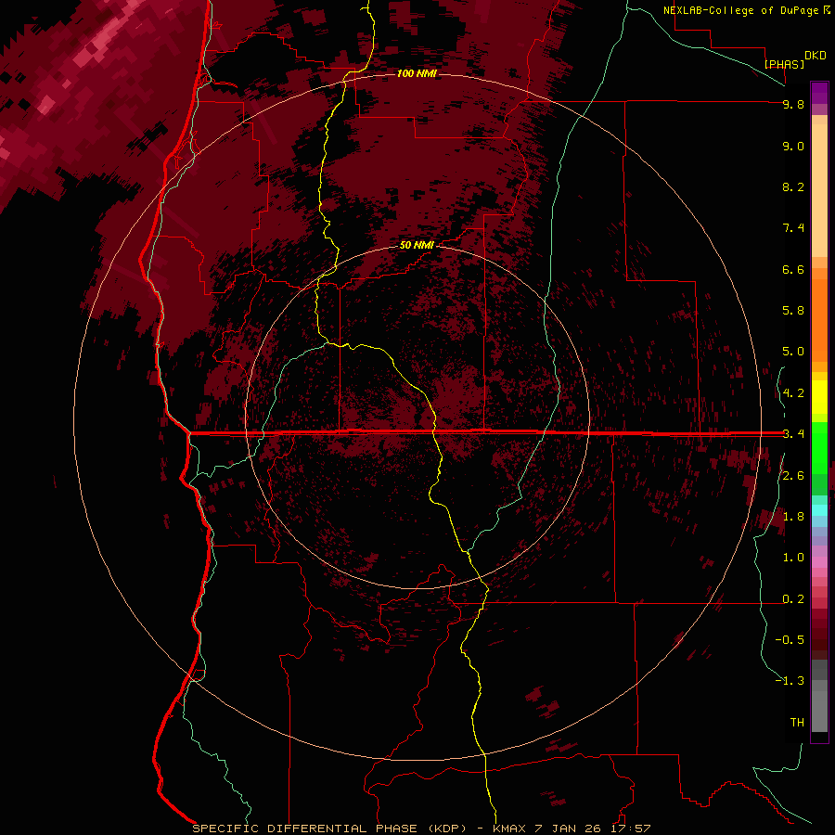Screen dimensions: 835x835
Task: Click the 17:57 timestamp
Action: [630, 829]
